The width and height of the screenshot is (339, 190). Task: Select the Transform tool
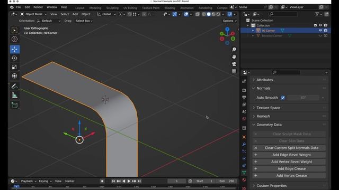(x=14, y=76)
